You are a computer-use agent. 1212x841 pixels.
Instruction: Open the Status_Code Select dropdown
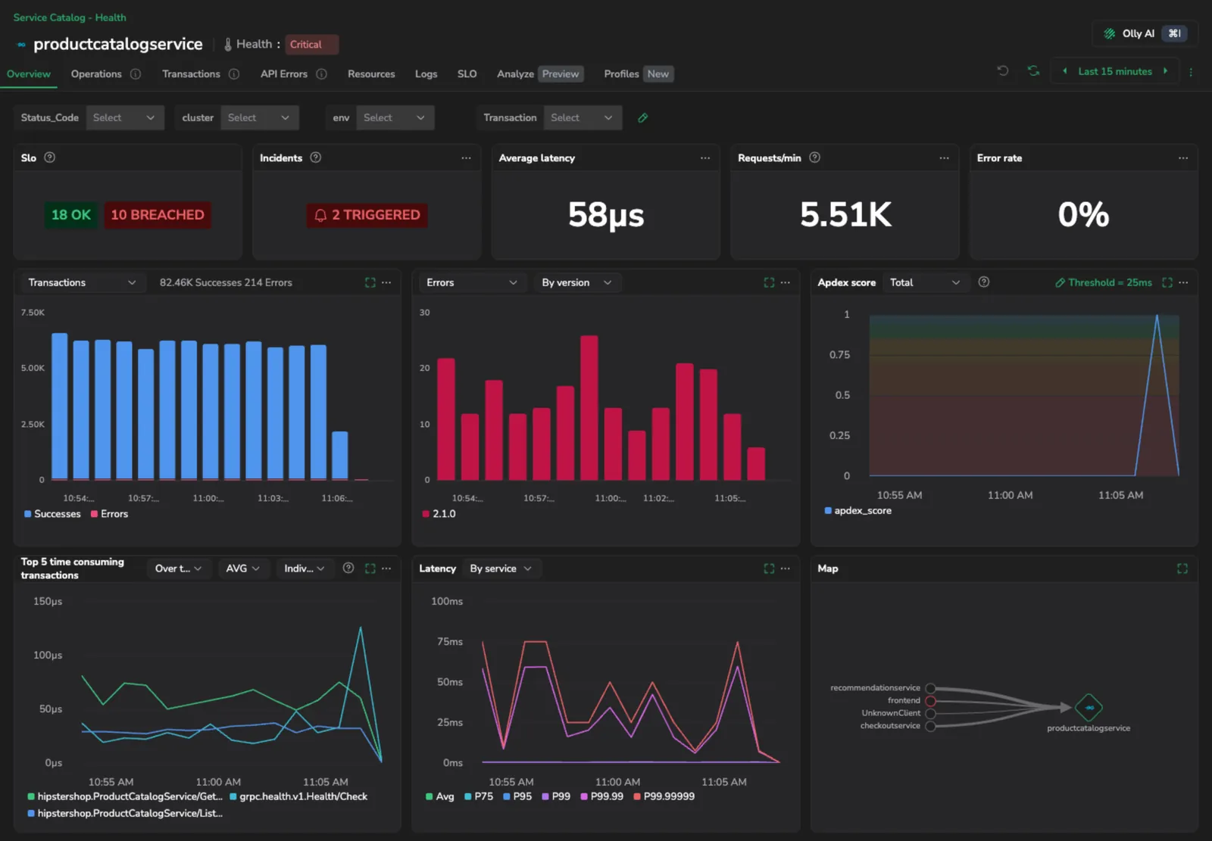(125, 117)
